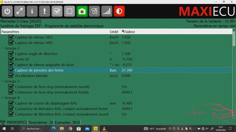Screen dimensions: 236x132
Task: Select the yaw rate value -0.272
Action: point(127,65)
